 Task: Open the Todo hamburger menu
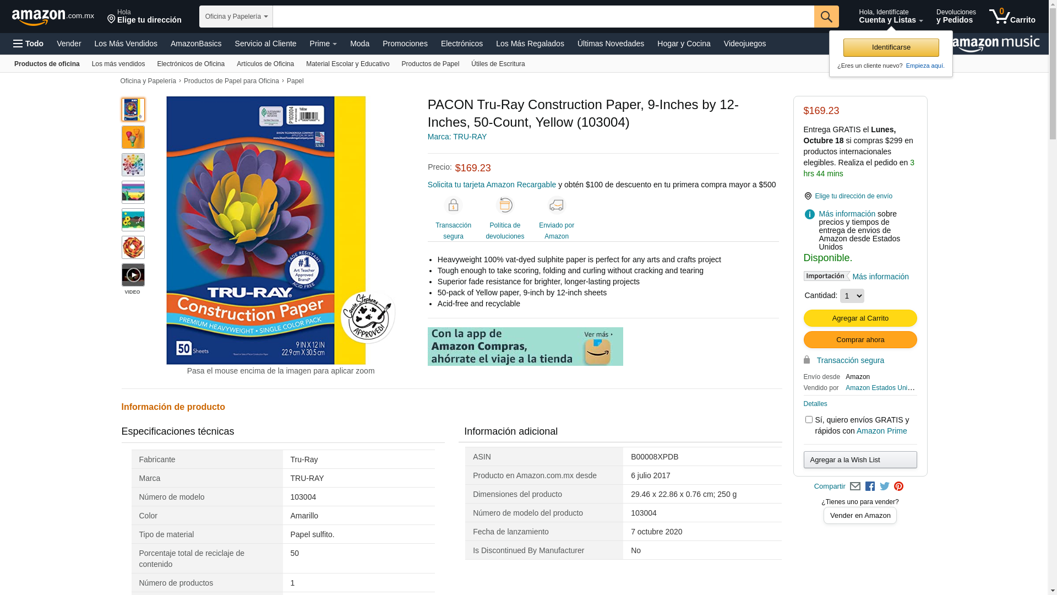click(x=28, y=44)
